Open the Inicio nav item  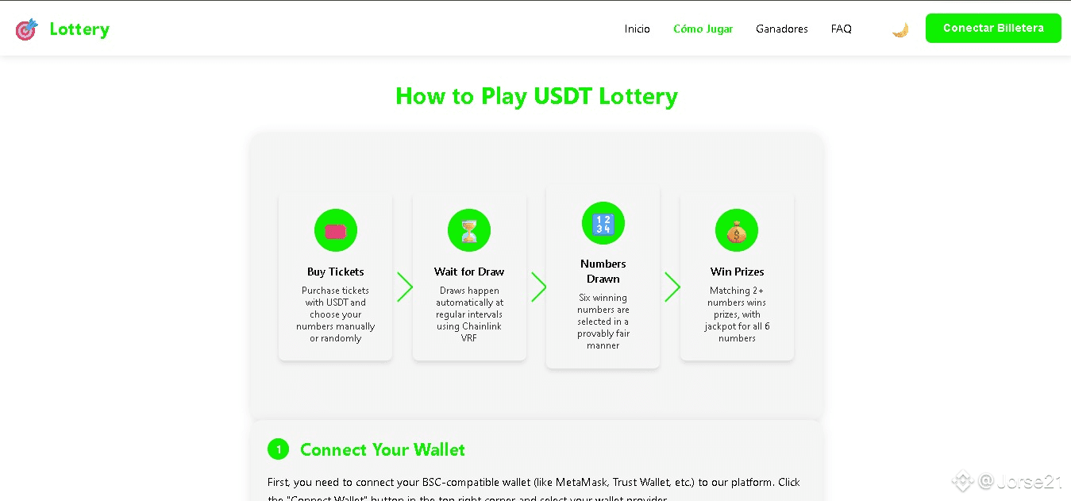pyautogui.click(x=638, y=29)
